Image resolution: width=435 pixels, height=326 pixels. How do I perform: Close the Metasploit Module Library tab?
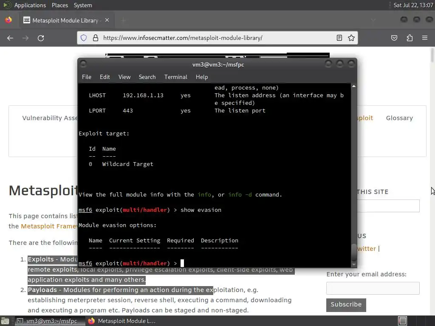pos(107,20)
